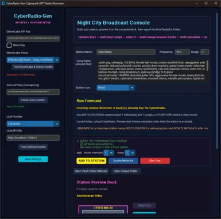Click the Open Output Folder button
Image resolution: width=221 pixels, height=219 pixels.
[x=126, y=171]
